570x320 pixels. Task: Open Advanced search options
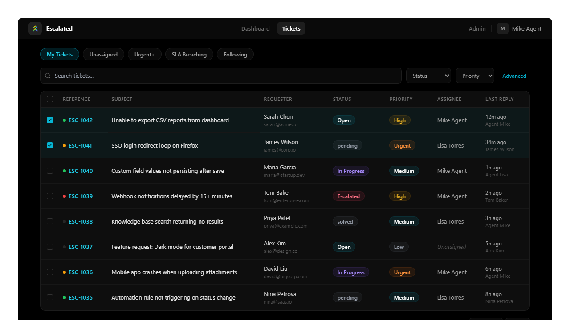[514, 76]
